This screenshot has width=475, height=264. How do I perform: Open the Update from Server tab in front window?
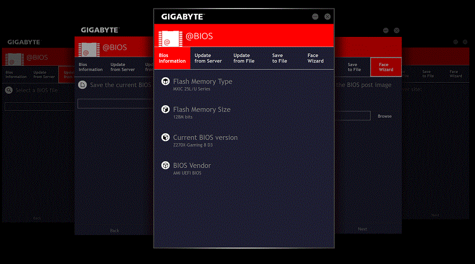click(208, 58)
